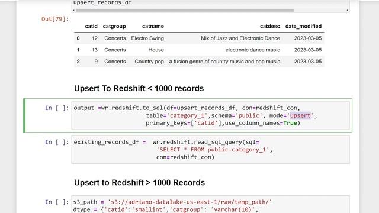The height and width of the screenshot is (213, 379).
Task: Click the catid value 13
Action: tap(95, 50)
